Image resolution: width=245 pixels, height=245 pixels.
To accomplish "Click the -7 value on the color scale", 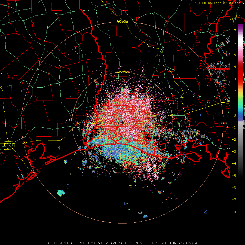I will point(234,200).
